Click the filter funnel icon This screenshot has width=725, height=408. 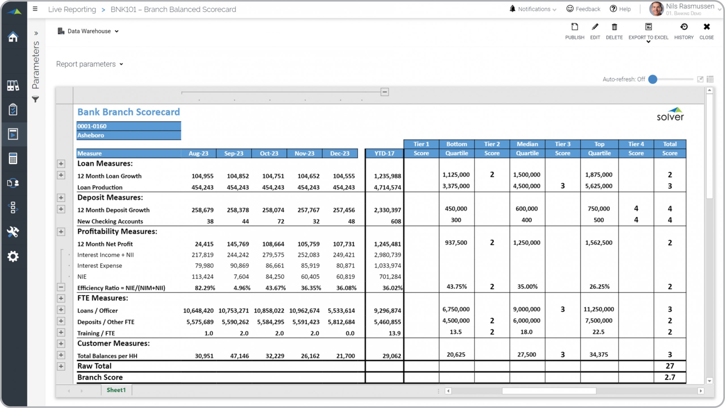pos(35,99)
